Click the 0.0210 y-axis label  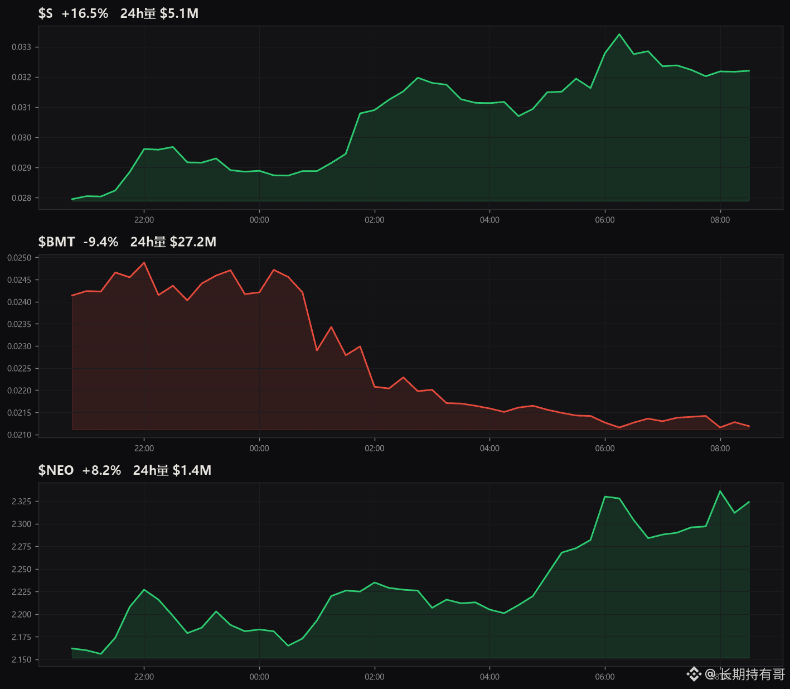[19, 435]
